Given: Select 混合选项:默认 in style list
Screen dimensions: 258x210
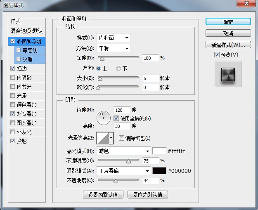Looking at the screenshot, I should 27,31.
